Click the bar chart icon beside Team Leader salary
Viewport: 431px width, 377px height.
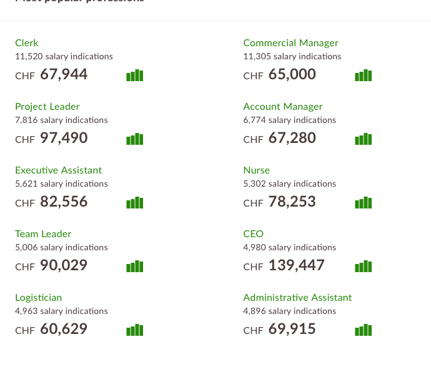(x=135, y=267)
